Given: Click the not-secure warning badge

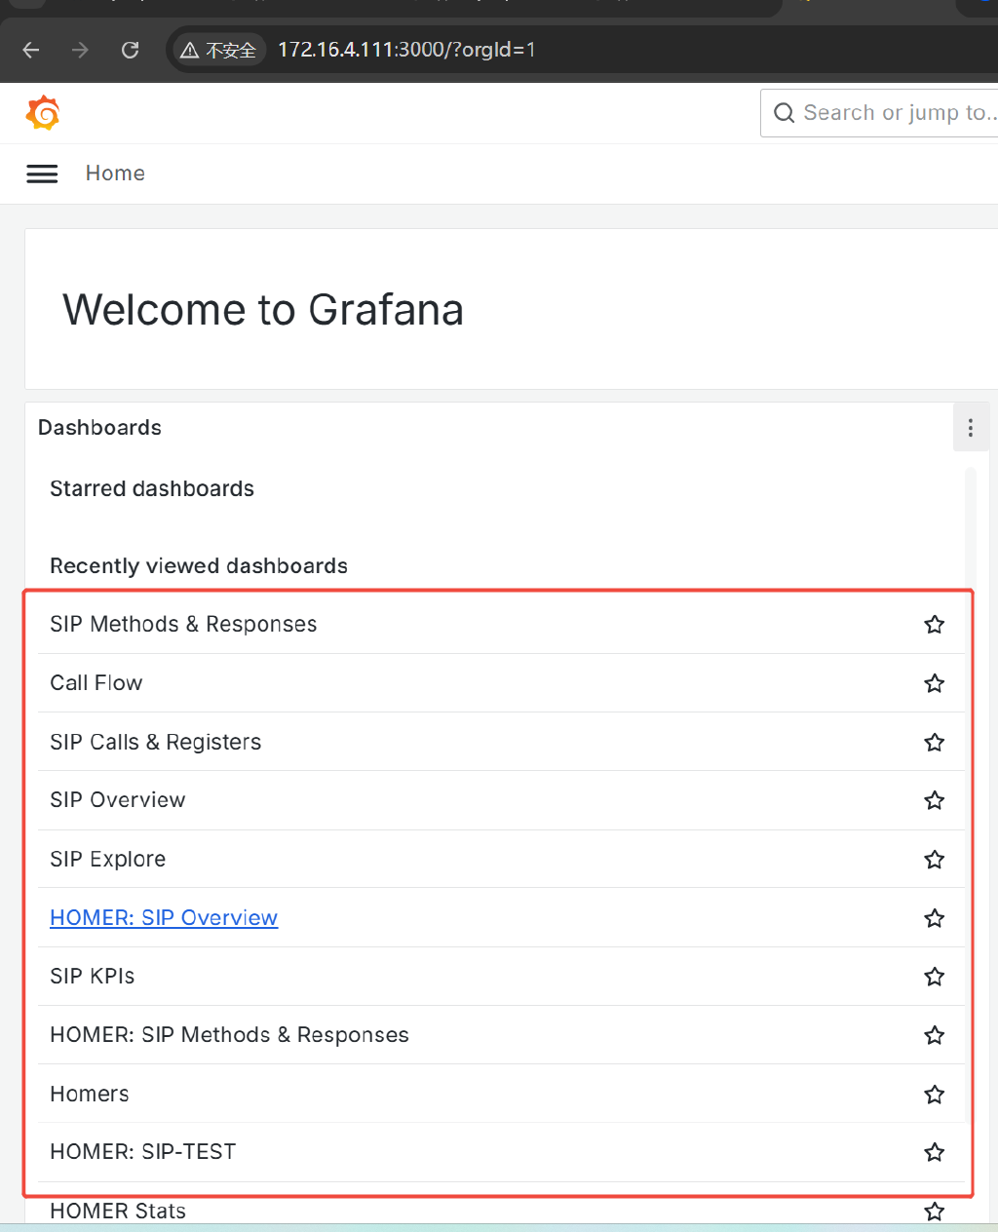Looking at the screenshot, I should point(218,50).
